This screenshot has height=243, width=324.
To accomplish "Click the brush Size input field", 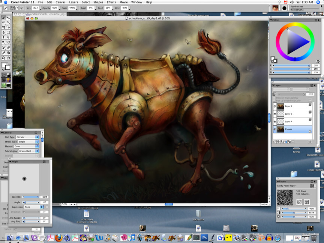I will point(36,8).
